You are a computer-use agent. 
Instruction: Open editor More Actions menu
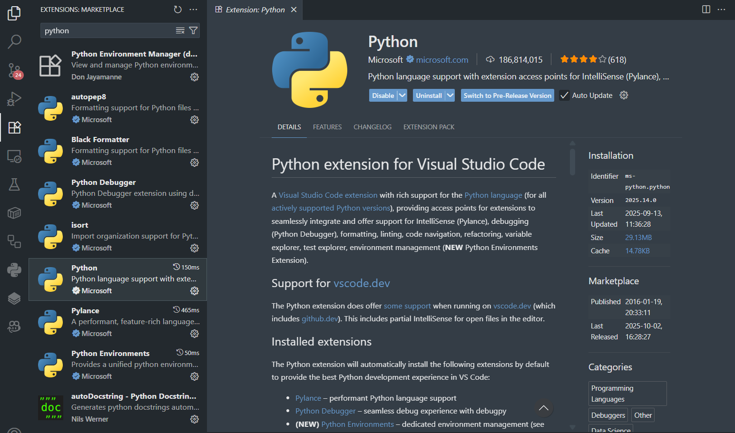pyautogui.click(x=721, y=10)
